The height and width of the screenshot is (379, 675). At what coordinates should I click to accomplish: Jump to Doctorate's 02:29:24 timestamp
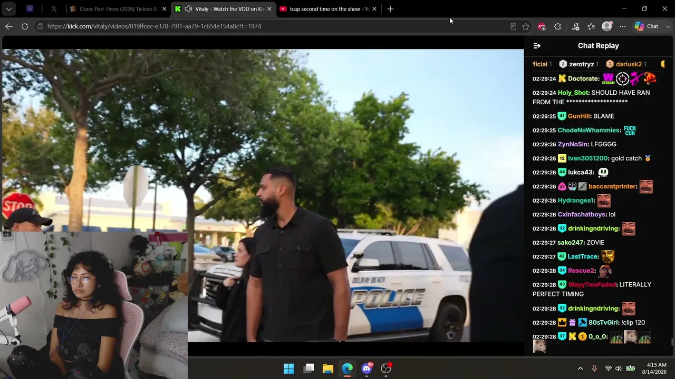click(544, 79)
